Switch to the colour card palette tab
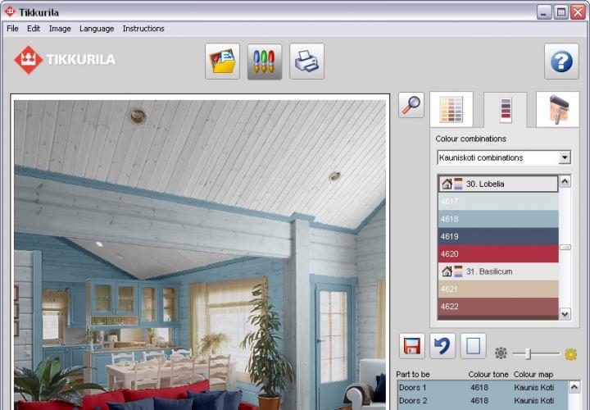The width and height of the screenshot is (590, 410). pyautogui.click(x=452, y=110)
